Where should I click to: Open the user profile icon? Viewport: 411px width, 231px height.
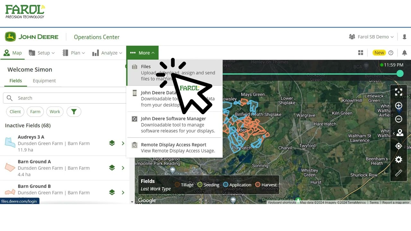point(404,37)
